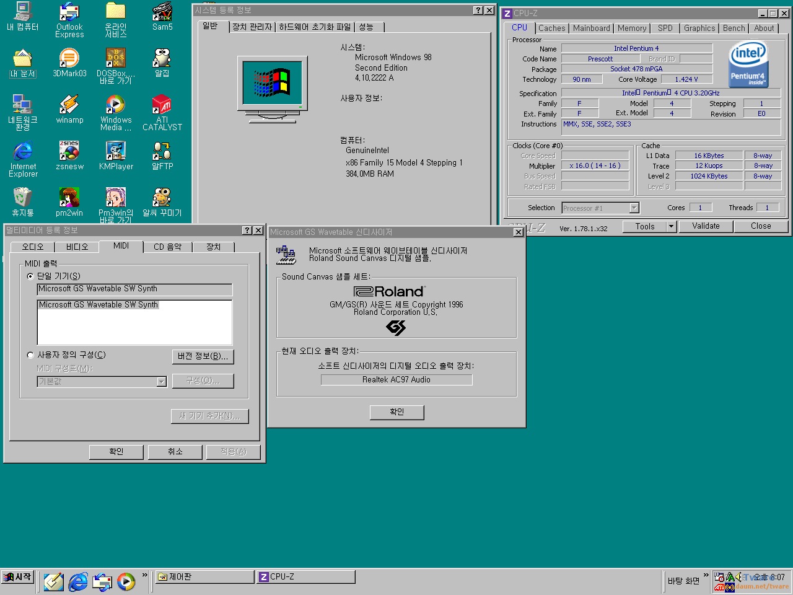Click the CPU-Z taskbar button
Screen dimensions: 793x595
(x=305, y=577)
